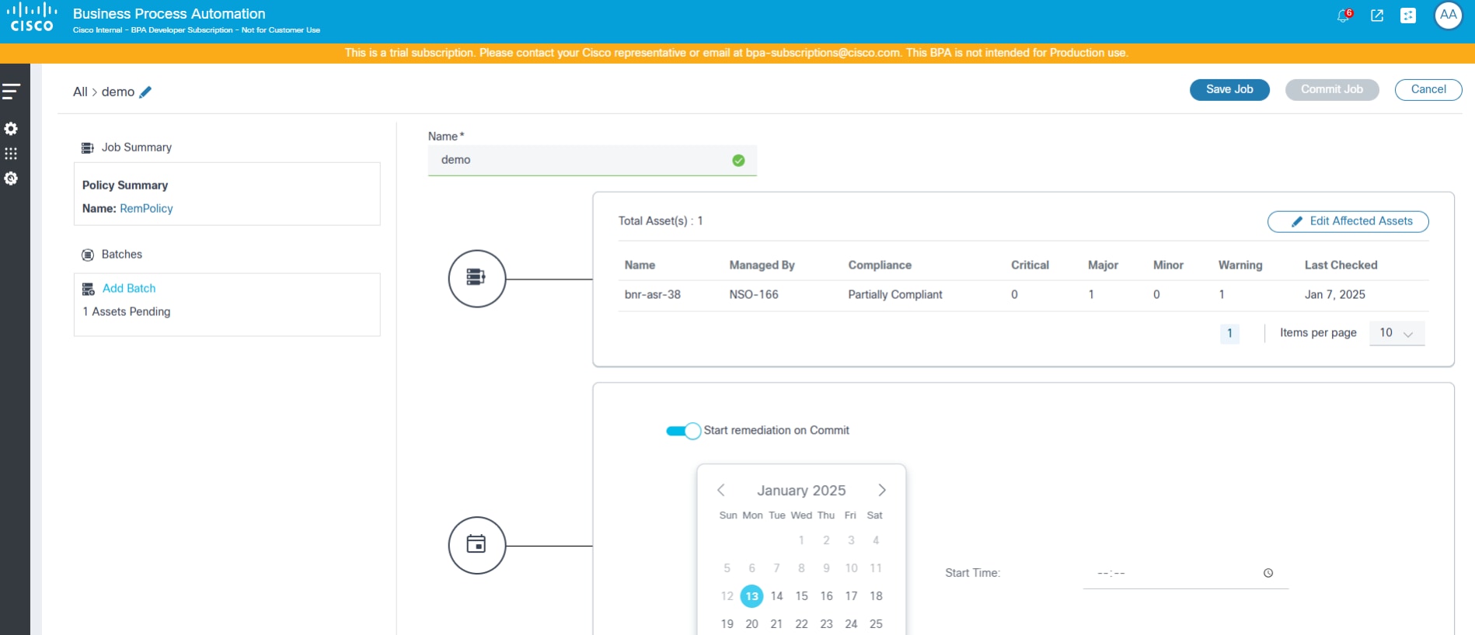
Task: Click the Job Summary label
Action: [137, 147]
